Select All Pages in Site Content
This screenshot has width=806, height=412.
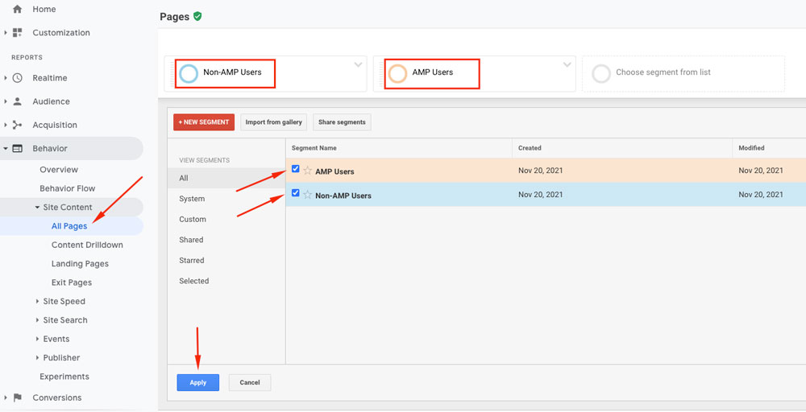point(69,226)
